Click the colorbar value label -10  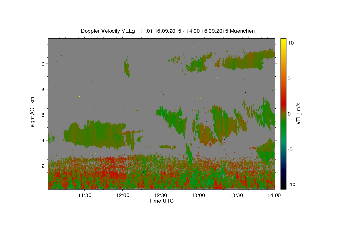[x=291, y=184]
